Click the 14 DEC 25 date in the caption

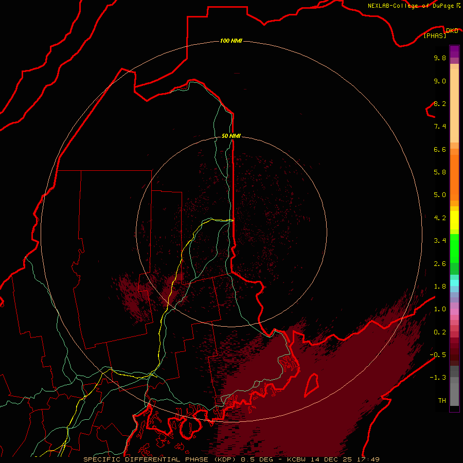coord(331,459)
